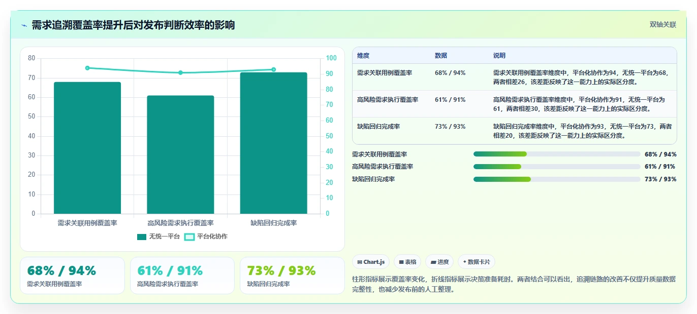697x314 pixels.
Task: Click the 需求关联用例覆盖率 progress bar
Action: pyautogui.click(x=557, y=154)
